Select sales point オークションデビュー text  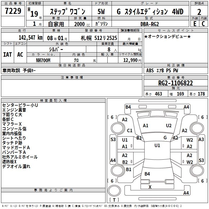pyautogui.click(x=167, y=37)
